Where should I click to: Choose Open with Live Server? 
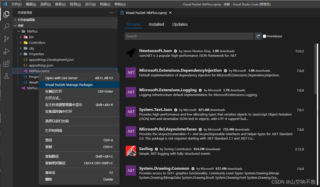(x=79, y=78)
